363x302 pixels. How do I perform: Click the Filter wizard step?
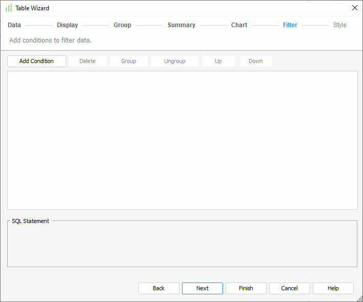click(290, 25)
